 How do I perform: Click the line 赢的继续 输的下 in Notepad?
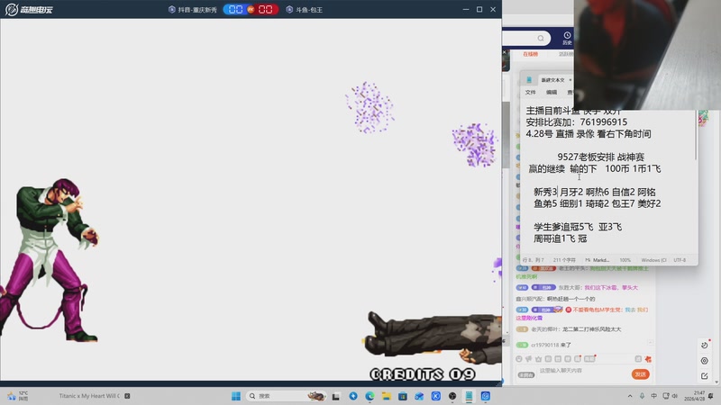pyautogui.click(x=595, y=169)
